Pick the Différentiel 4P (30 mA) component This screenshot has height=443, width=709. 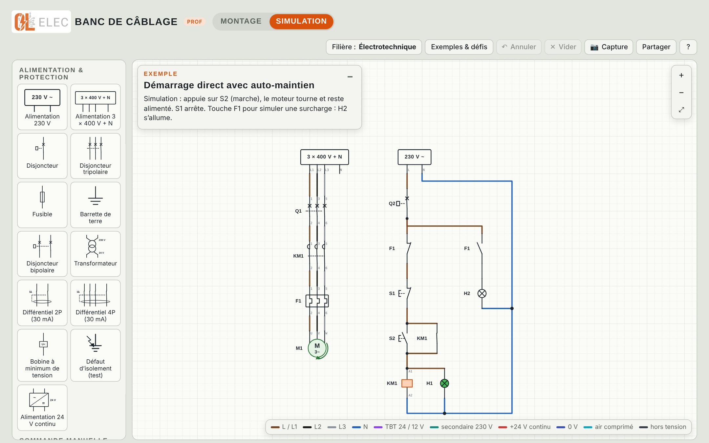pyautogui.click(x=96, y=303)
